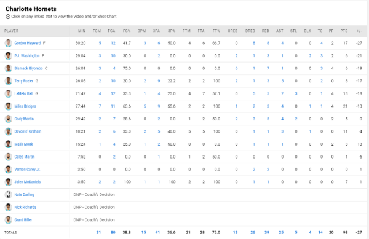Click LaMelo Ball's player headshot

tap(8, 93)
